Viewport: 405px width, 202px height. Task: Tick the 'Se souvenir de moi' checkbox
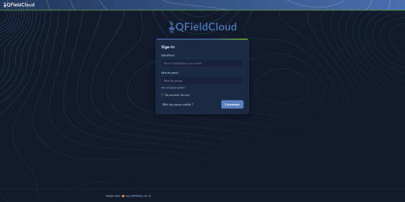tap(163, 95)
